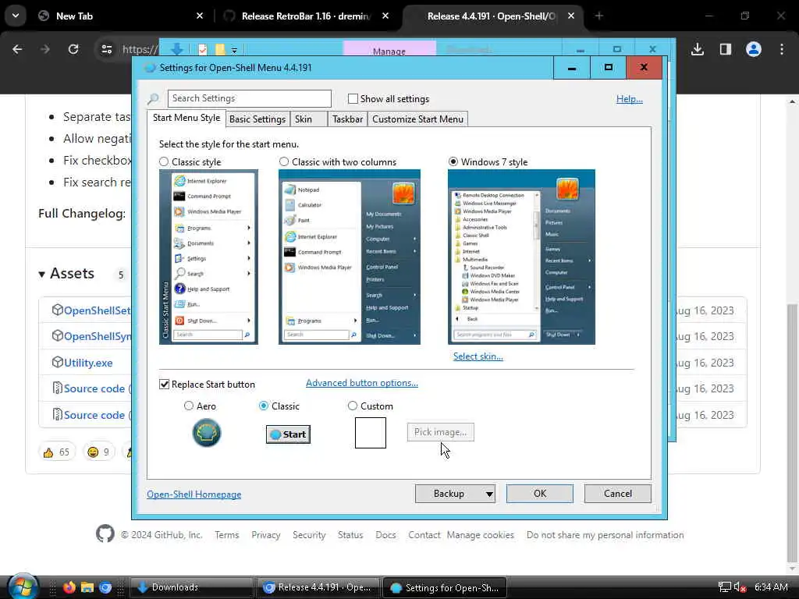Select Windows 7 style radio button

click(453, 162)
